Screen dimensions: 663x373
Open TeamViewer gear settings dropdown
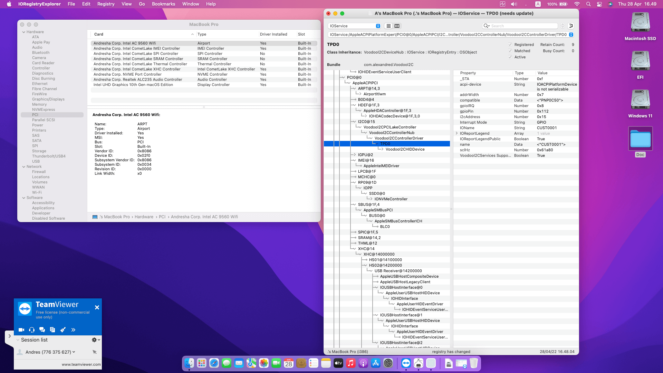click(x=96, y=340)
